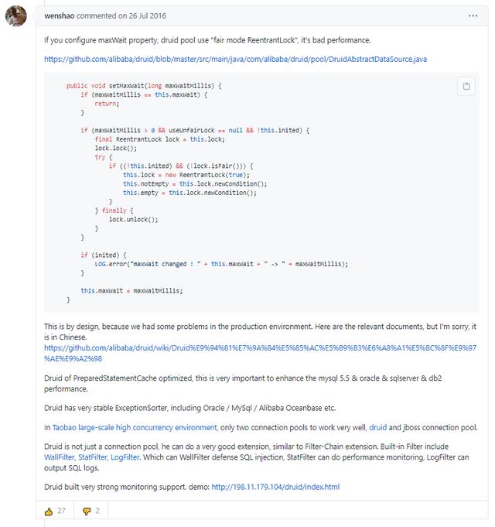Open the comment options ellipsis menu
Screen dimensions: 495x527
473,15
